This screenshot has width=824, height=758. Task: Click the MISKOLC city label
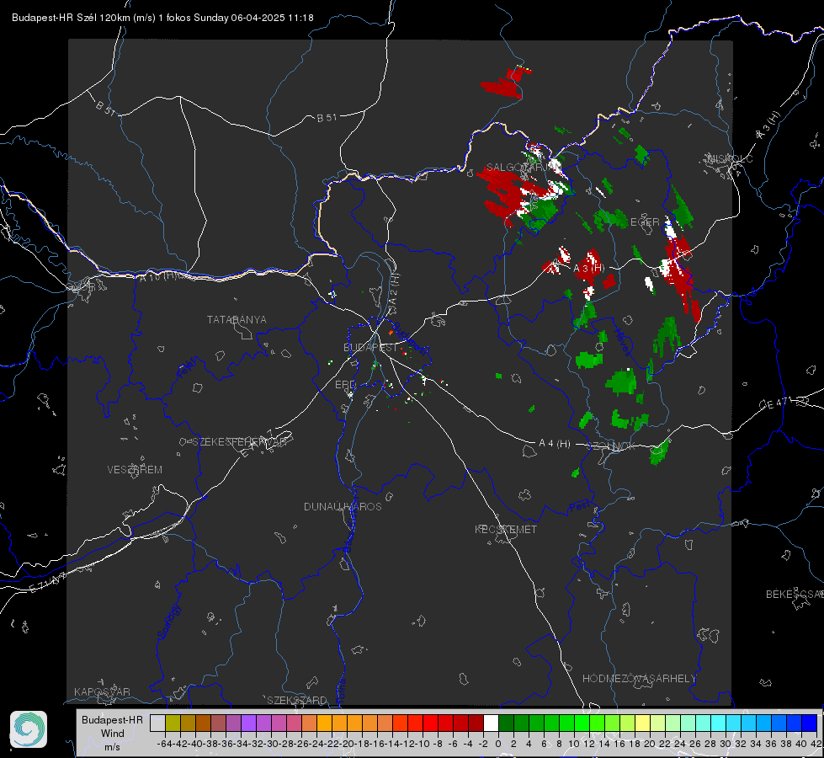point(730,158)
